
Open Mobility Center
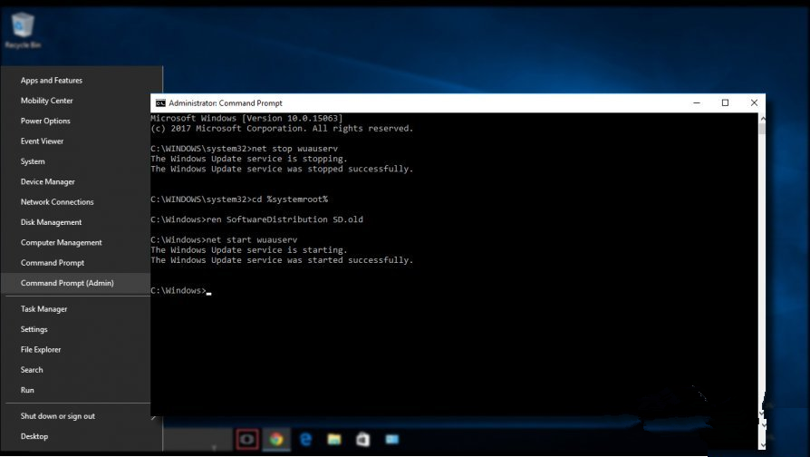[47, 101]
